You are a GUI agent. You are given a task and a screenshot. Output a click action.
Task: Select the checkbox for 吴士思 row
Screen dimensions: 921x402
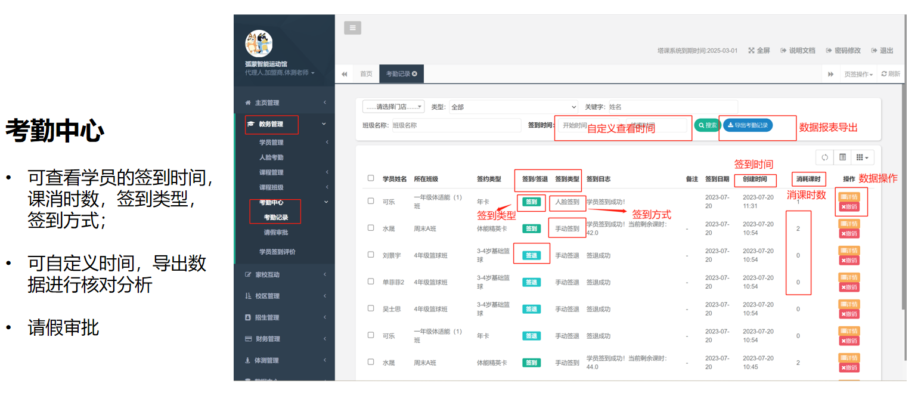(371, 308)
